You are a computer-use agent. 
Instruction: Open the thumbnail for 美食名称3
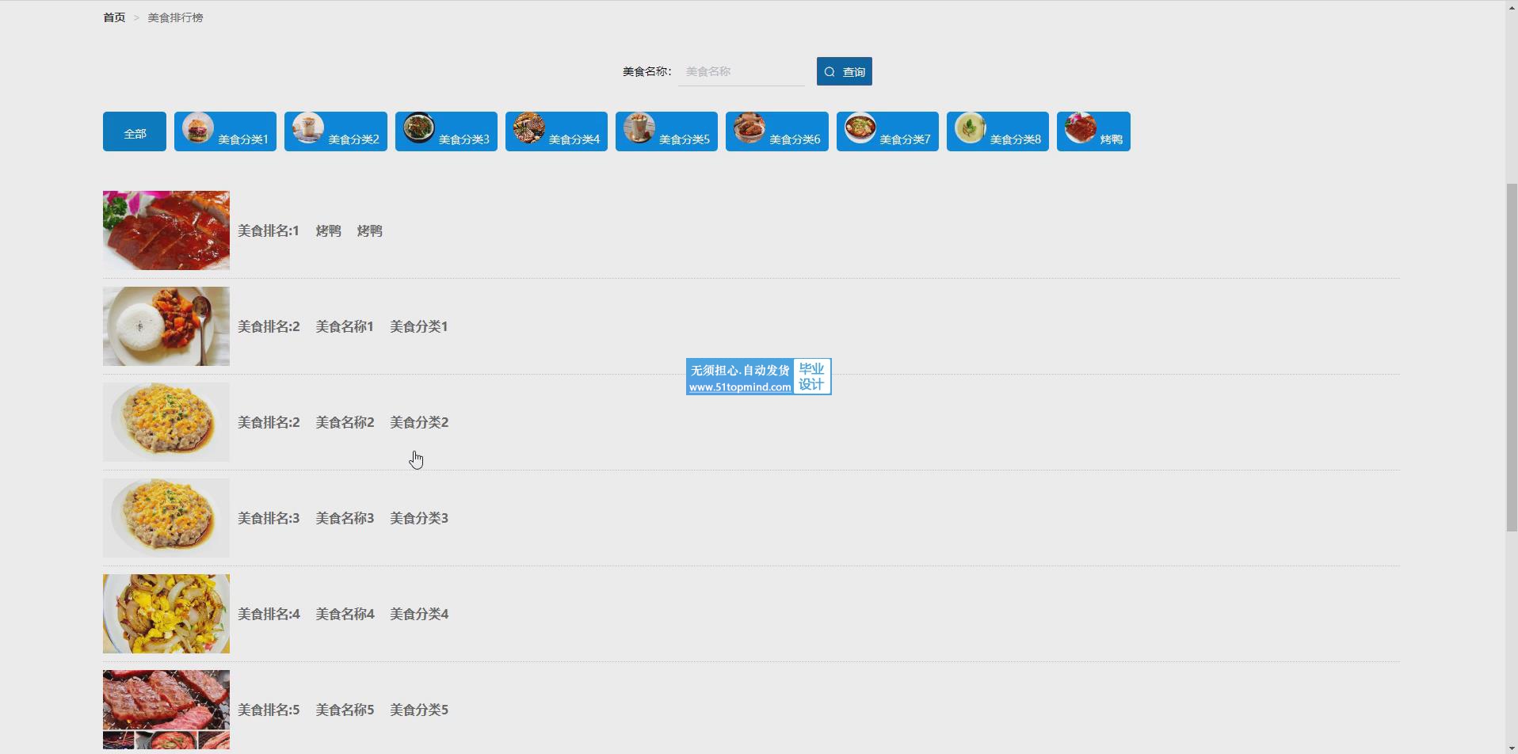pyautogui.click(x=166, y=518)
